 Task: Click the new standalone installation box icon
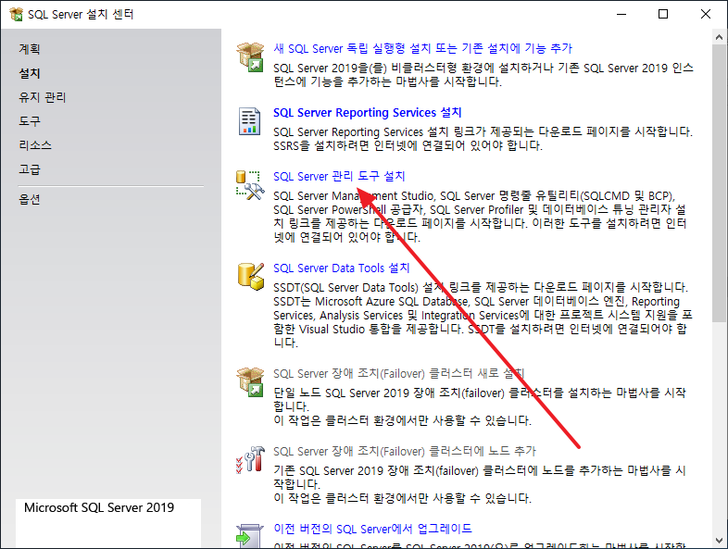pos(250,56)
